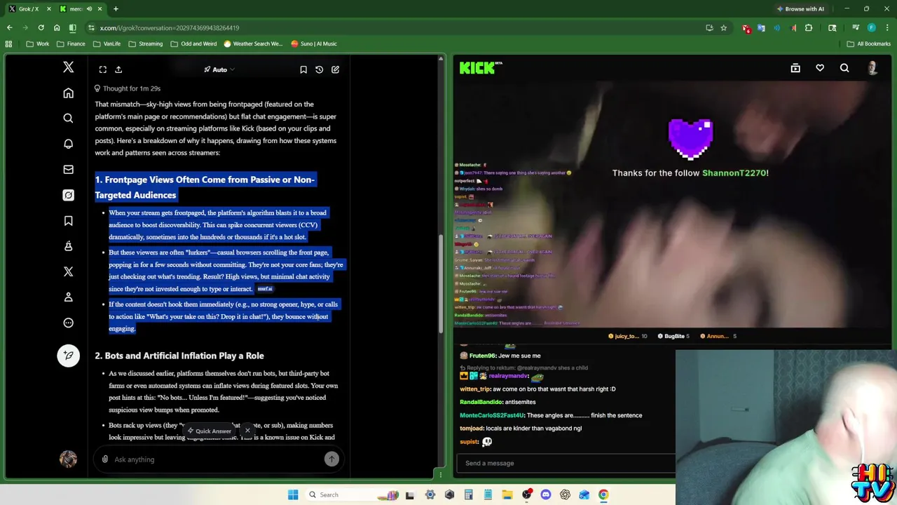Open Kick user profile avatar

872,68
